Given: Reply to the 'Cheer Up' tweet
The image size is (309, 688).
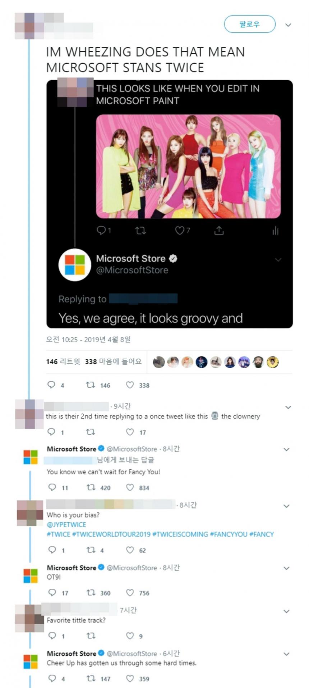Looking at the screenshot, I should [52, 679].
